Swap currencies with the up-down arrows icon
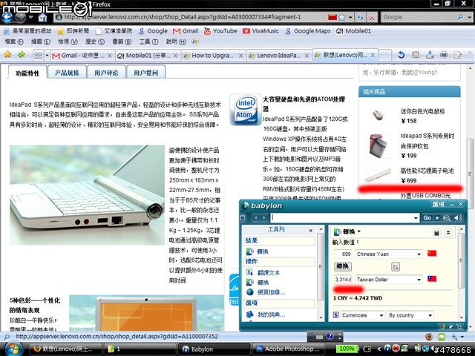The width and height of the screenshot is (475, 356). point(396,267)
